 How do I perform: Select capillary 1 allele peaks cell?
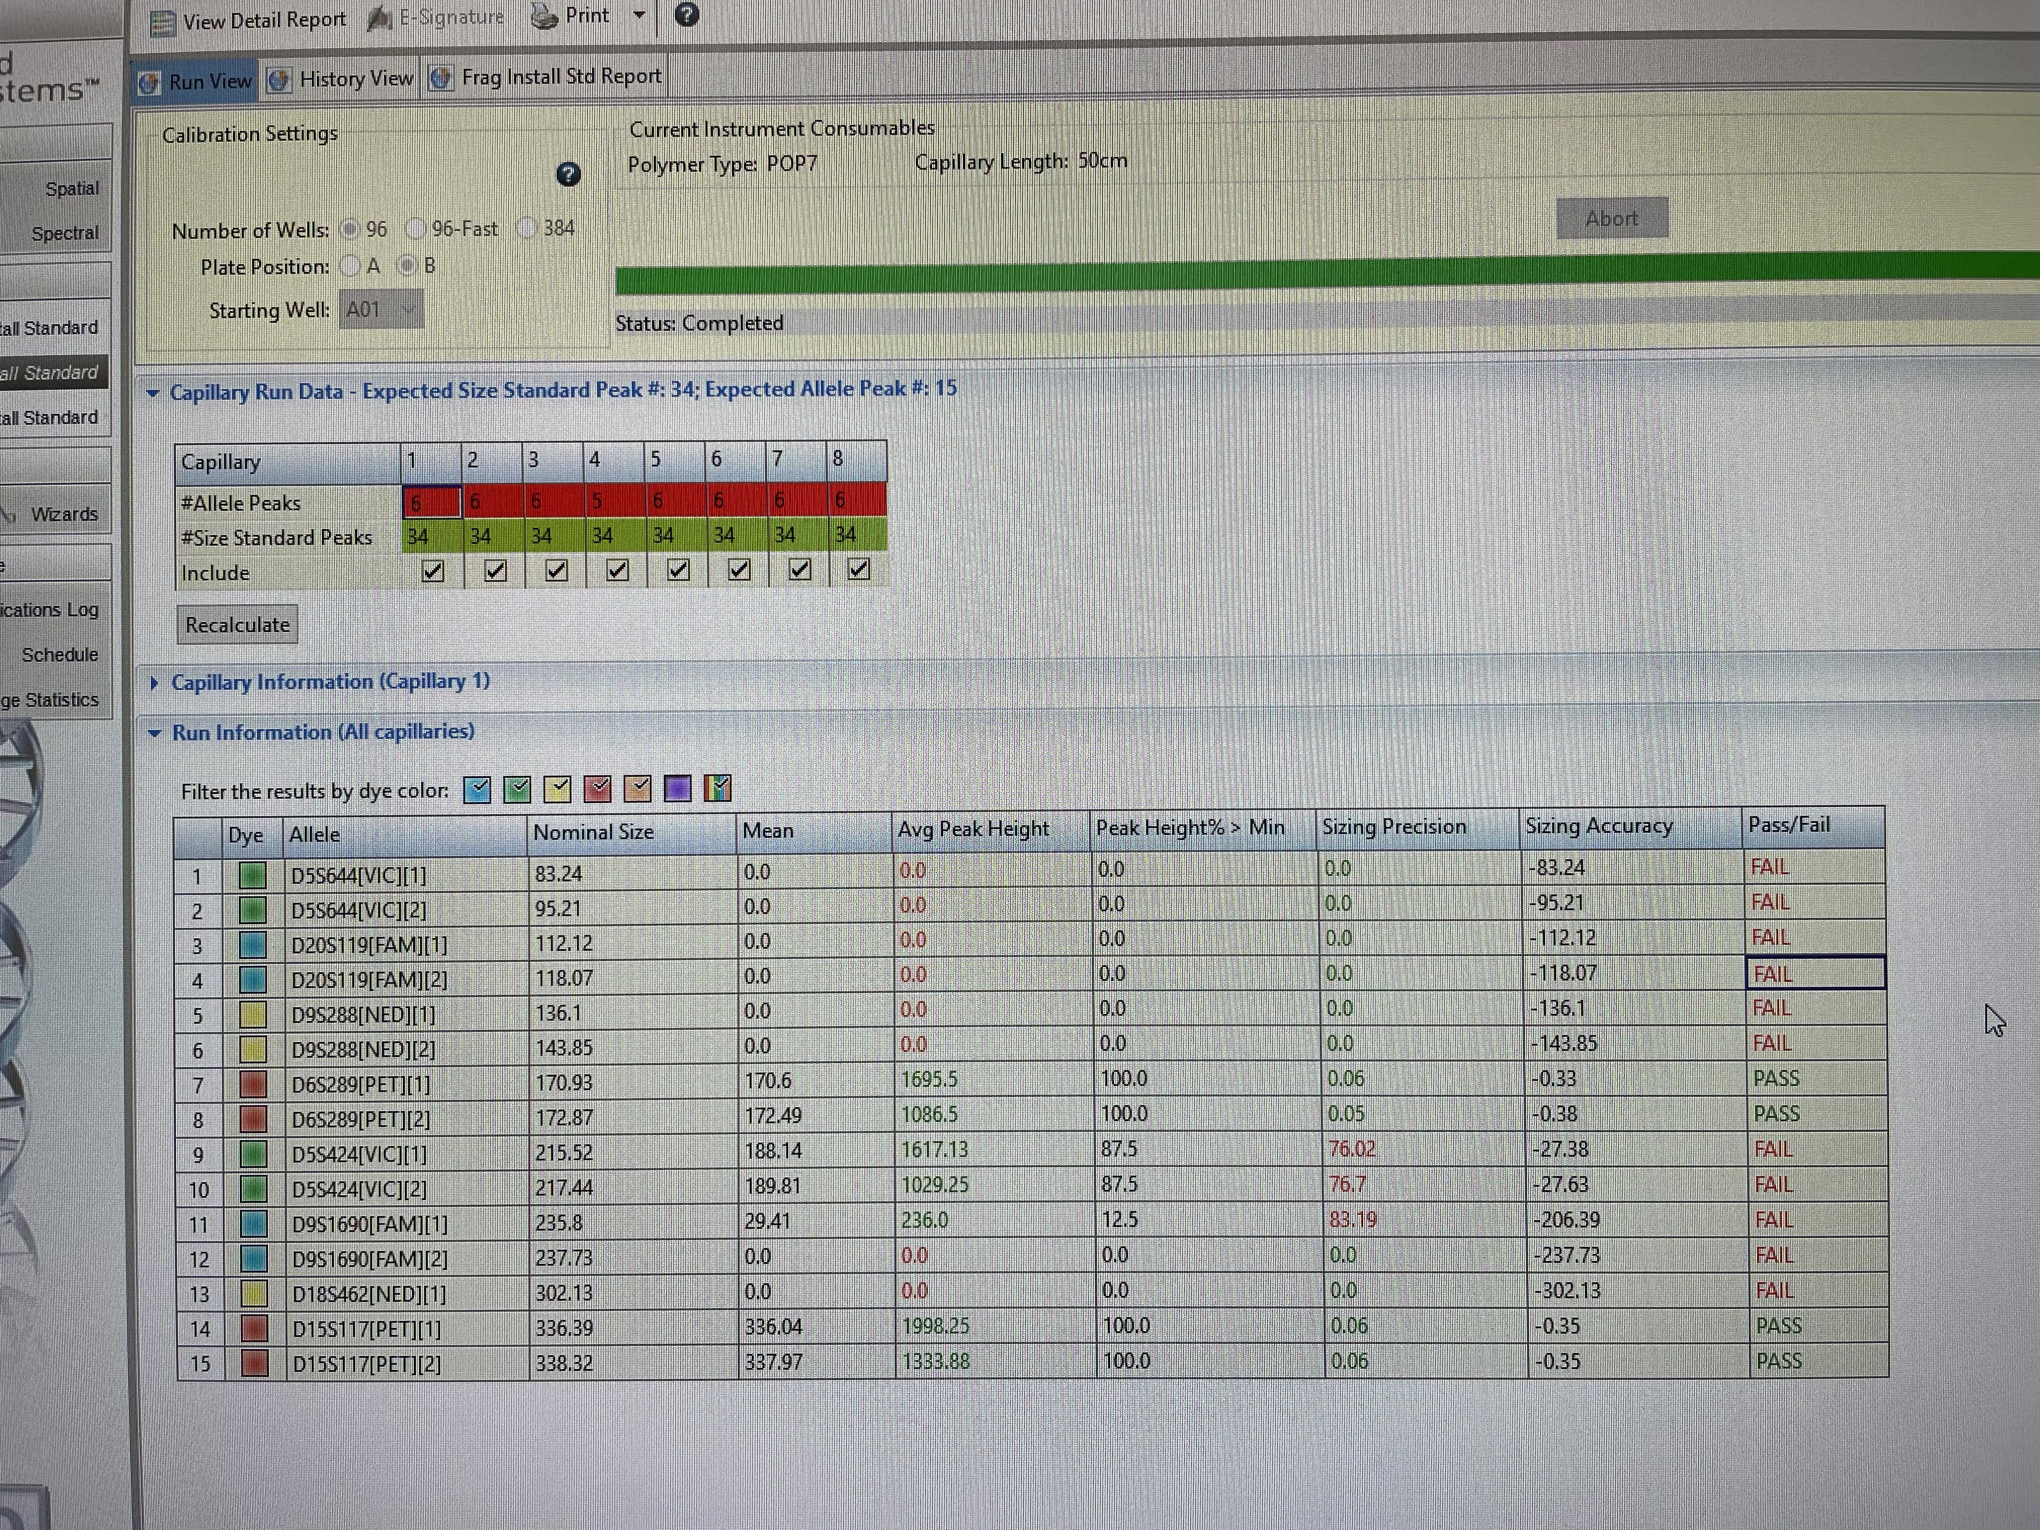[x=432, y=502]
